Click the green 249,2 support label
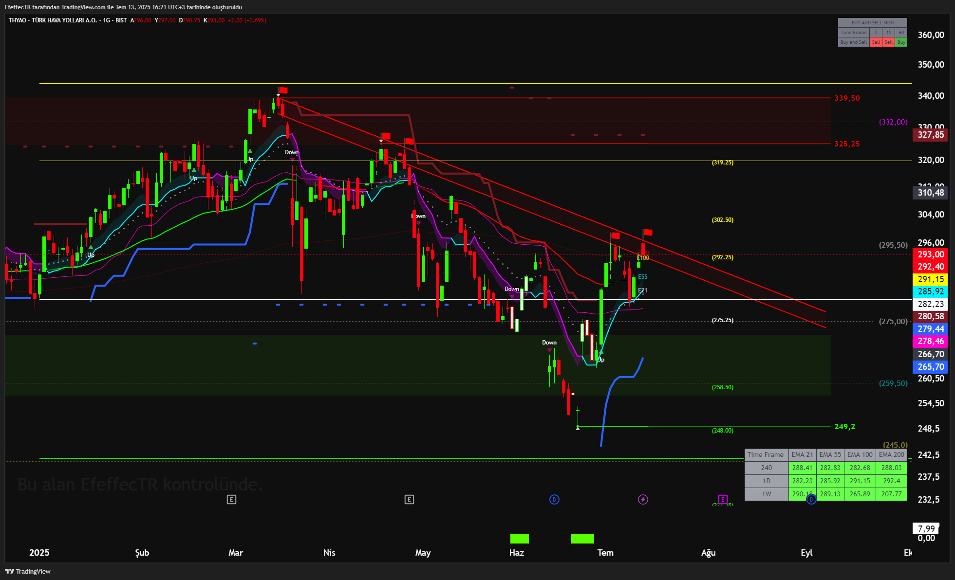Image resolution: width=955 pixels, height=580 pixels. click(x=845, y=427)
